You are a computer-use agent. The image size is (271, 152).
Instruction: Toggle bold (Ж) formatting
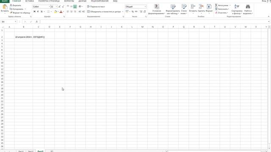[x=34, y=11]
